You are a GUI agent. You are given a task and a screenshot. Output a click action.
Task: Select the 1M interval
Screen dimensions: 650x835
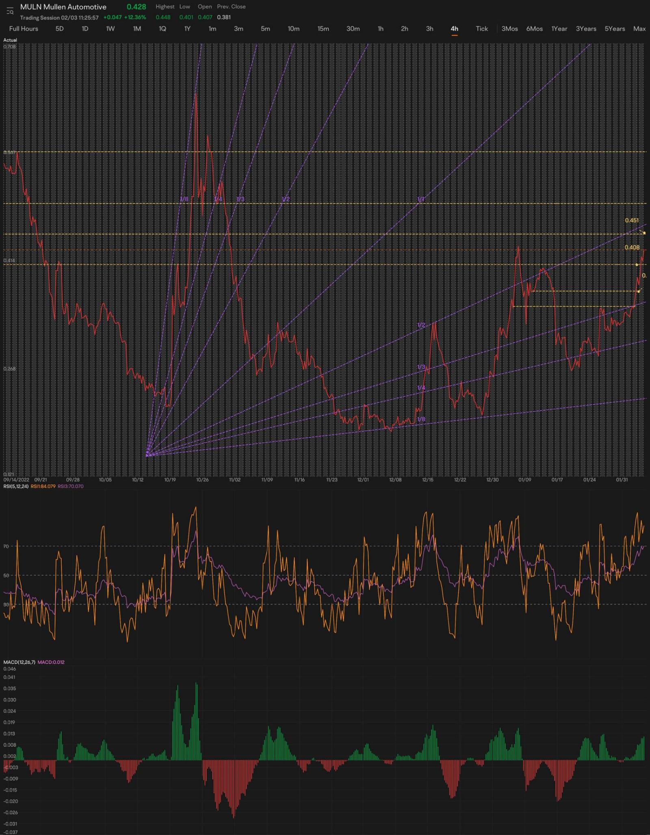137,28
